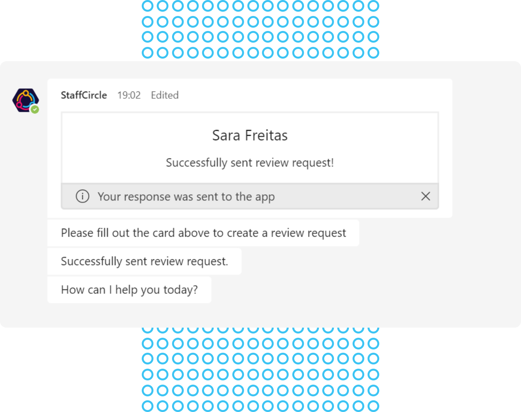This screenshot has width=521, height=412.
Task: Select the Please fill out the card message
Action: click(203, 233)
